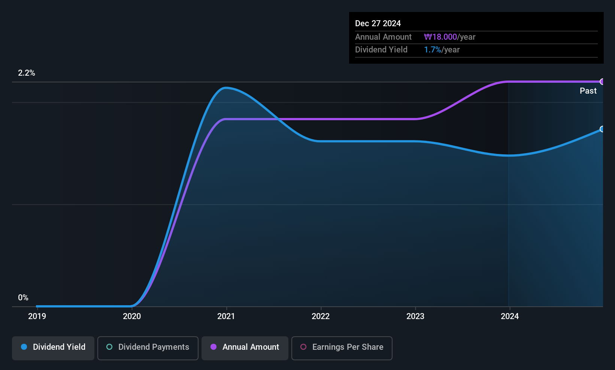Click the pink ring beside Earnings Per Share
Viewport: 615px width, 370px height.
pos(303,347)
